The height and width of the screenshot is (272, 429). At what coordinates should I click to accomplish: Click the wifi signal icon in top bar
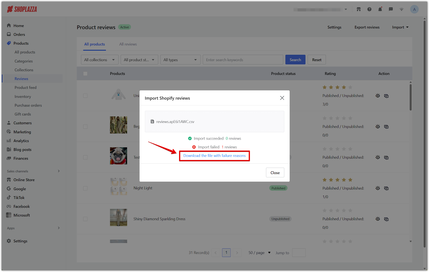point(402,9)
